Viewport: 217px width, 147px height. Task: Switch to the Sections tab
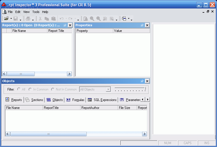34,100
